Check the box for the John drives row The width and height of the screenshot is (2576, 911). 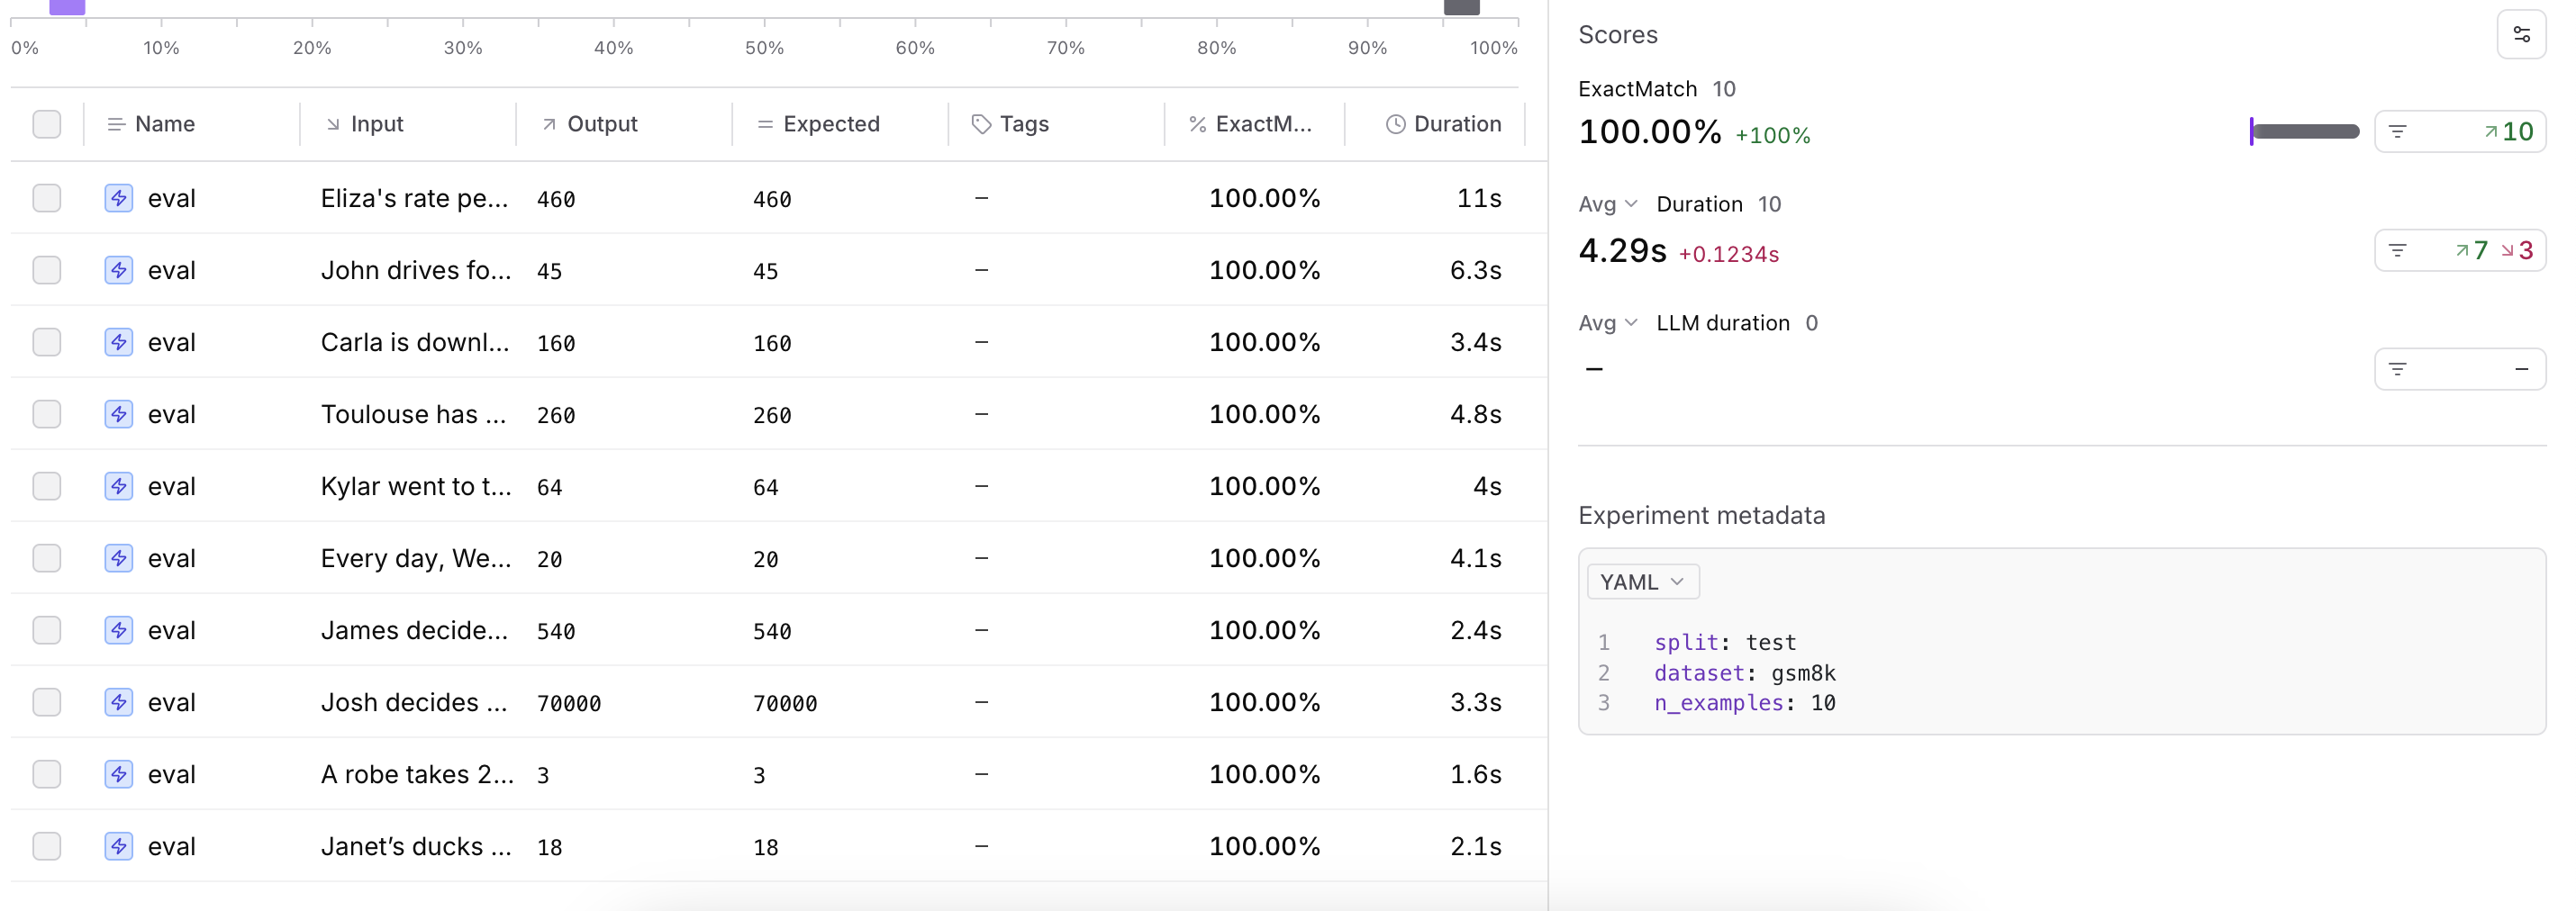tap(47, 270)
